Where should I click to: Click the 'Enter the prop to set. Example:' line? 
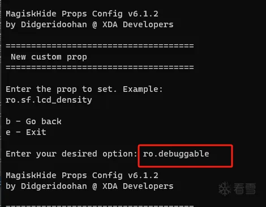pyautogui.click(x=84, y=89)
